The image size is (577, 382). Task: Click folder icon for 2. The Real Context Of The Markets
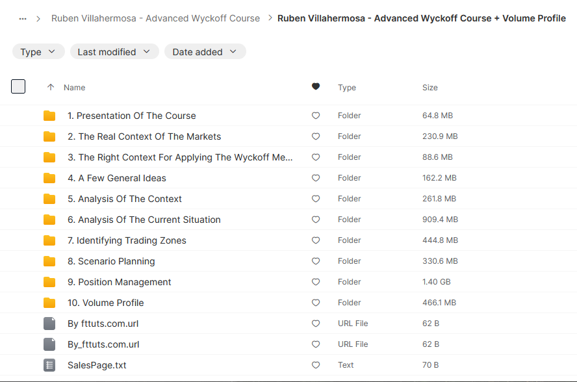pos(49,136)
